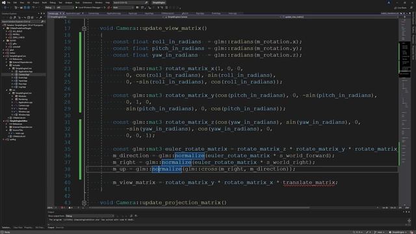The width and height of the screenshot is (416, 234).
Task: Open the Edit menu
Action: click(15, 3)
